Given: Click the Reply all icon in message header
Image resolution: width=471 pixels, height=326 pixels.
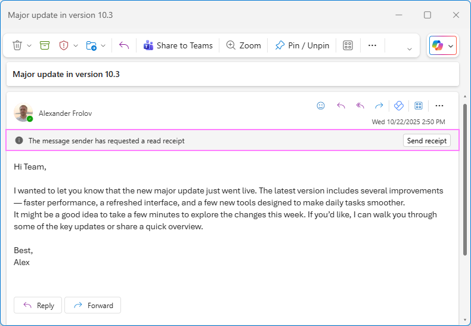Looking at the screenshot, I should 360,106.
